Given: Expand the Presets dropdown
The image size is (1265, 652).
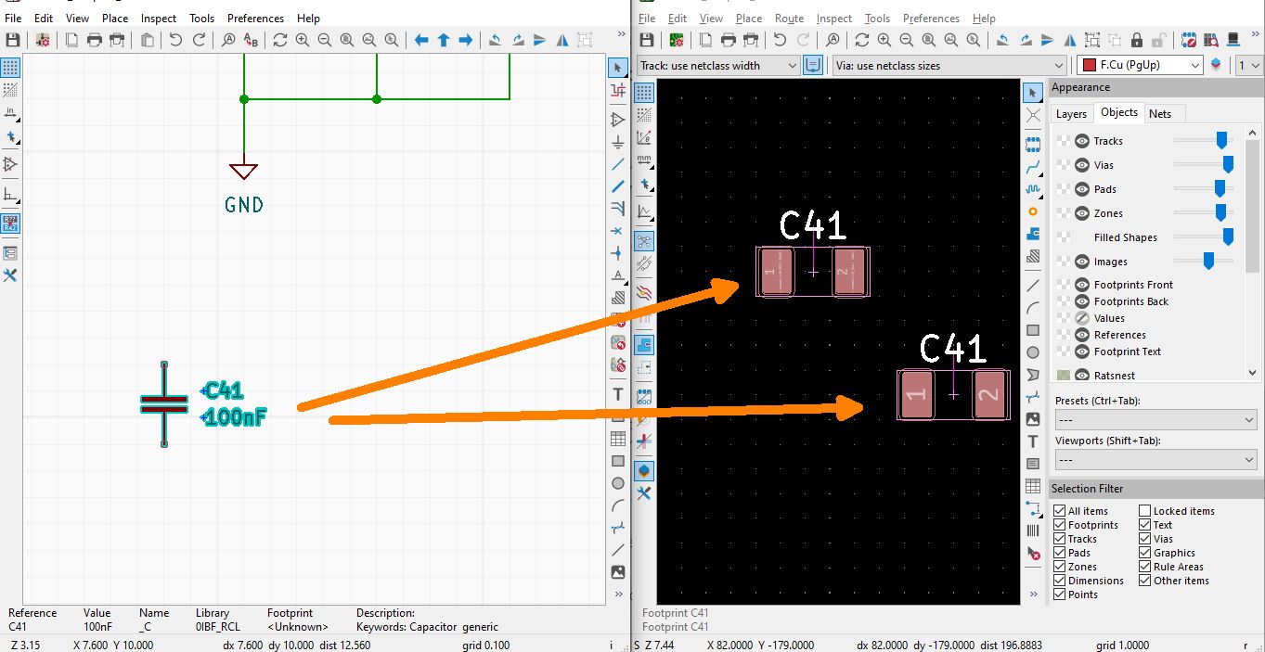Looking at the screenshot, I should (x=1155, y=420).
